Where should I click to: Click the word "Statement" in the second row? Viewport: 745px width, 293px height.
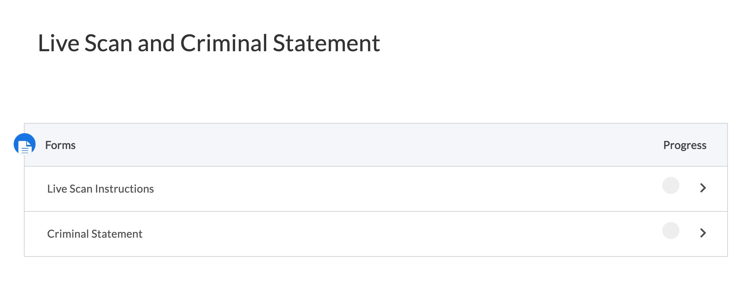click(x=117, y=234)
